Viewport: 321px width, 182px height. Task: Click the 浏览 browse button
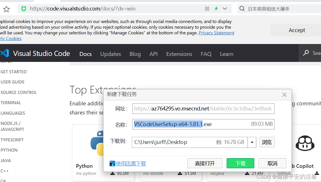point(267,142)
